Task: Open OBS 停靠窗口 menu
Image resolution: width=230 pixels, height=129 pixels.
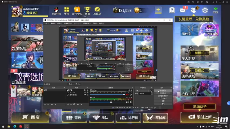Action: coord(68,24)
